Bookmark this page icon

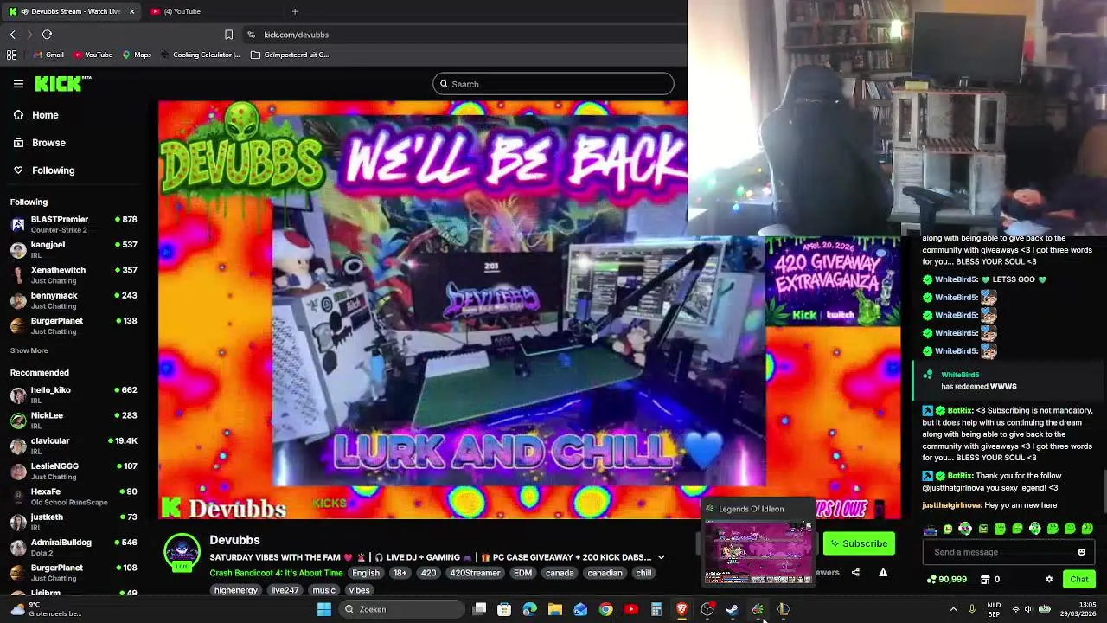tap(228, 35)
